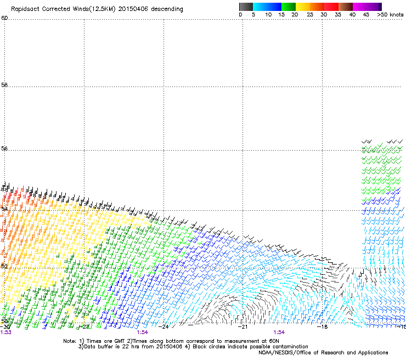406x356 pixels.
Task: Click the latitude label '60'
Action: tap(4, 18)
